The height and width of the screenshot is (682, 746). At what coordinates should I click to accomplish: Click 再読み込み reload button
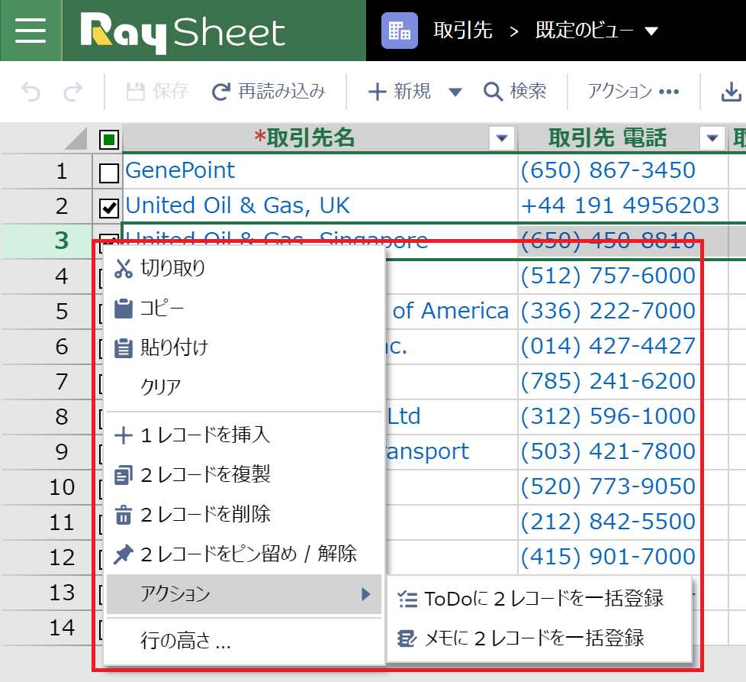tap(268, 91)
